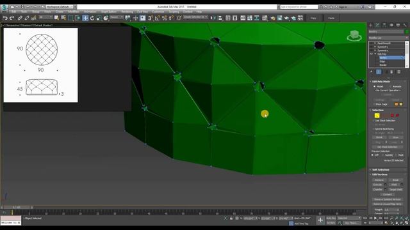This screenshot has height=230, width=410.
Task: Open the Utilities command panel tab
Action: pyautogui.click(x=405, y=25)
